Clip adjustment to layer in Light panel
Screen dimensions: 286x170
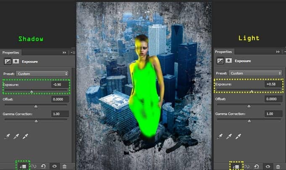[x=236, y=167]
